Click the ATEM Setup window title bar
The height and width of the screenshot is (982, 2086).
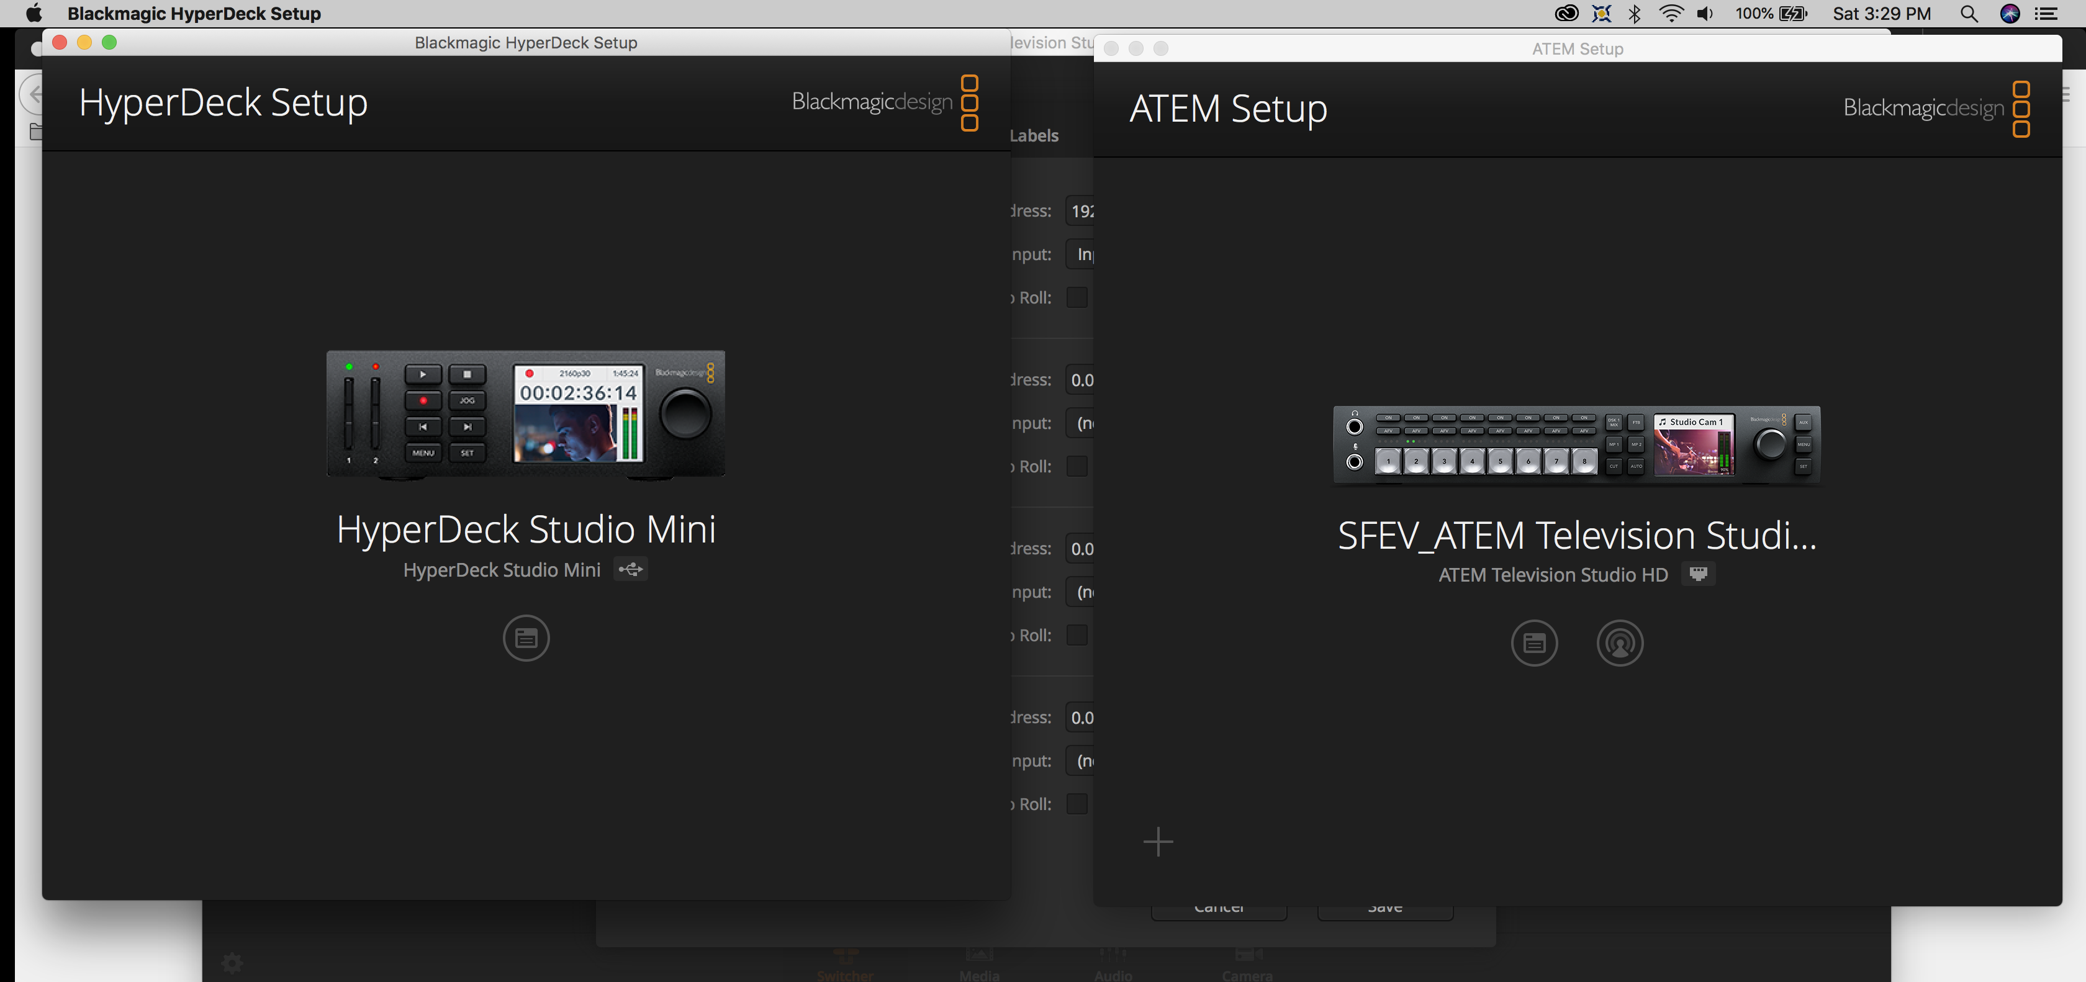tap(1577, 48)
